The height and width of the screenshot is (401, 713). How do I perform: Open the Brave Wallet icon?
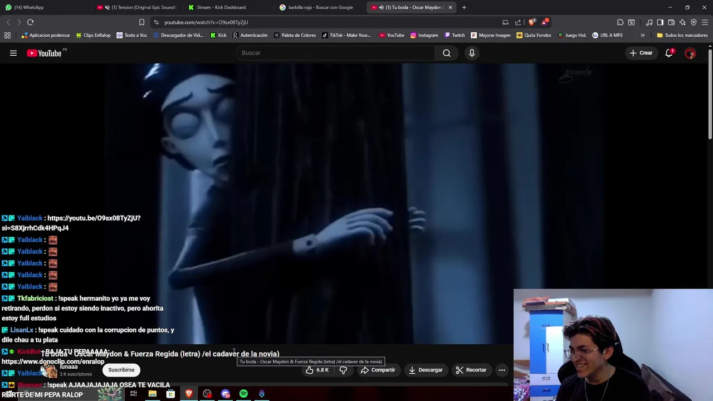coord(671,22)
